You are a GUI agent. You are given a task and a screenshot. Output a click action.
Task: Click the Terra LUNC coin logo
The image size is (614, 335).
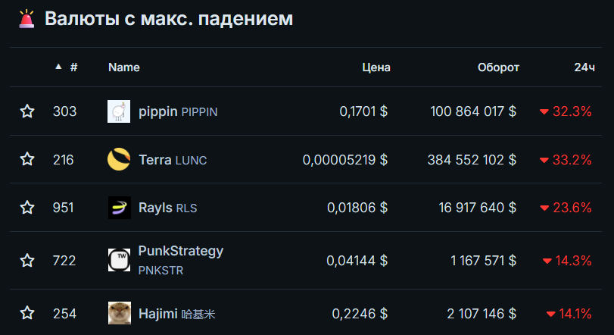119,160
